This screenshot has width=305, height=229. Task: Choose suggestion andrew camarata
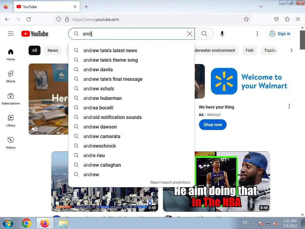(x=131, y=136)
